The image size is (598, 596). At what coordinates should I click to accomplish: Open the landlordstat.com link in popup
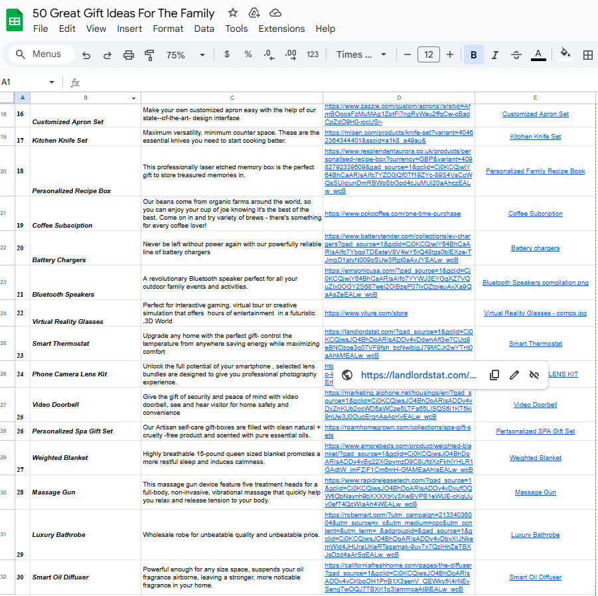click(418, 375)
